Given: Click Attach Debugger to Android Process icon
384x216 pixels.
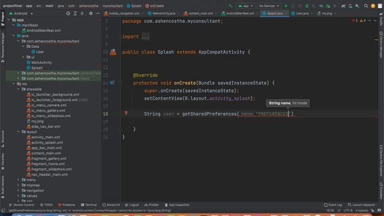Looking at the screenshot, I should [328, 6].
